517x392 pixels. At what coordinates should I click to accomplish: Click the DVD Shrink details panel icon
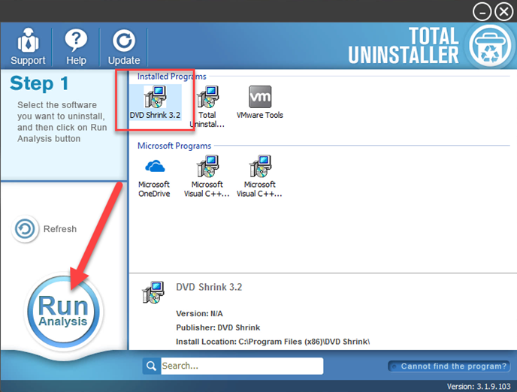pos(153,292)
